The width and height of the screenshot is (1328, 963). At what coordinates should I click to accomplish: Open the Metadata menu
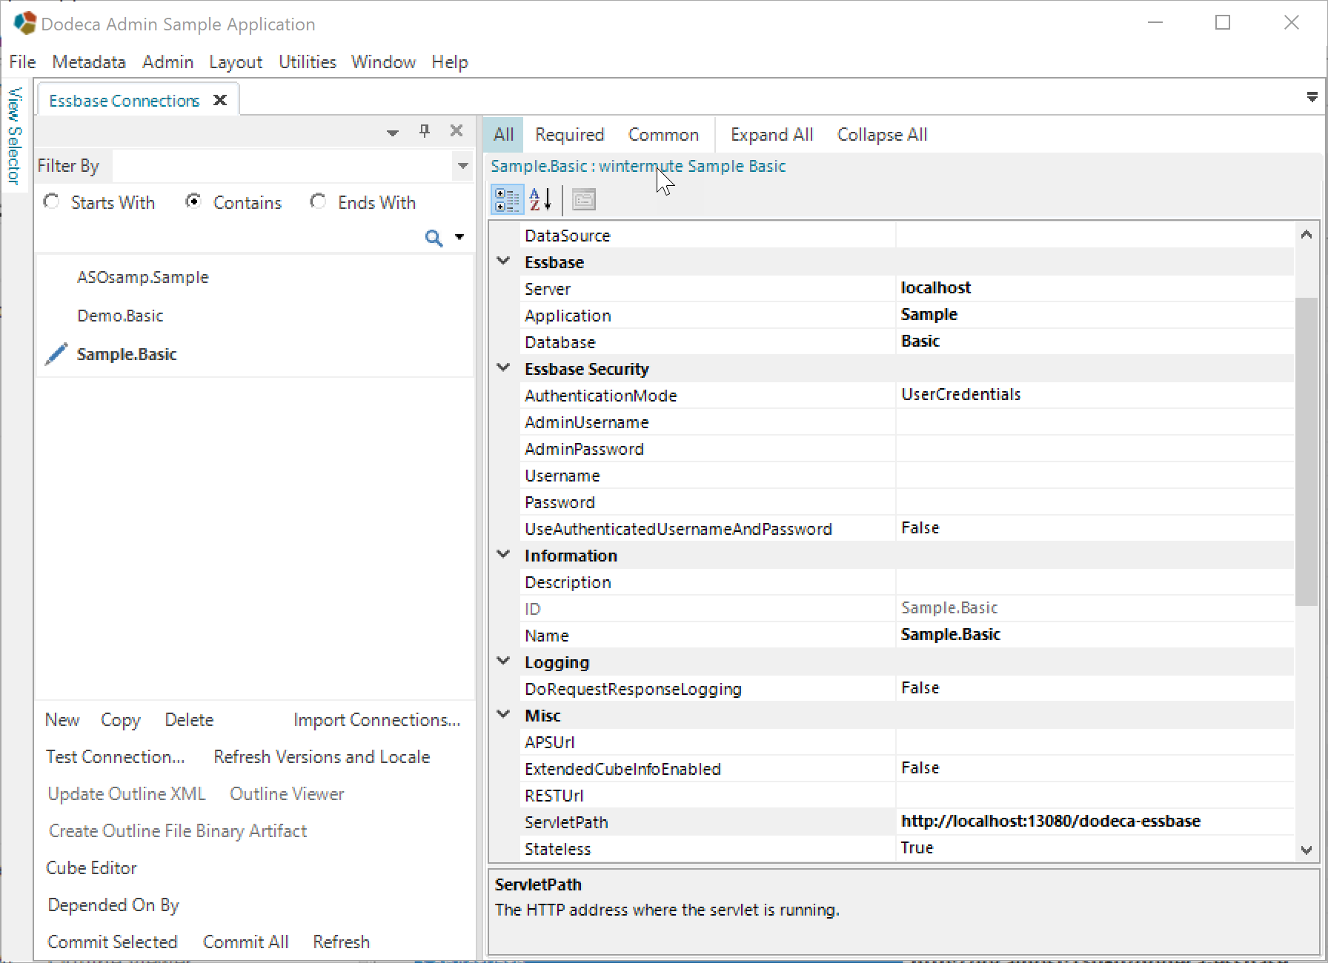coord(88,62)
